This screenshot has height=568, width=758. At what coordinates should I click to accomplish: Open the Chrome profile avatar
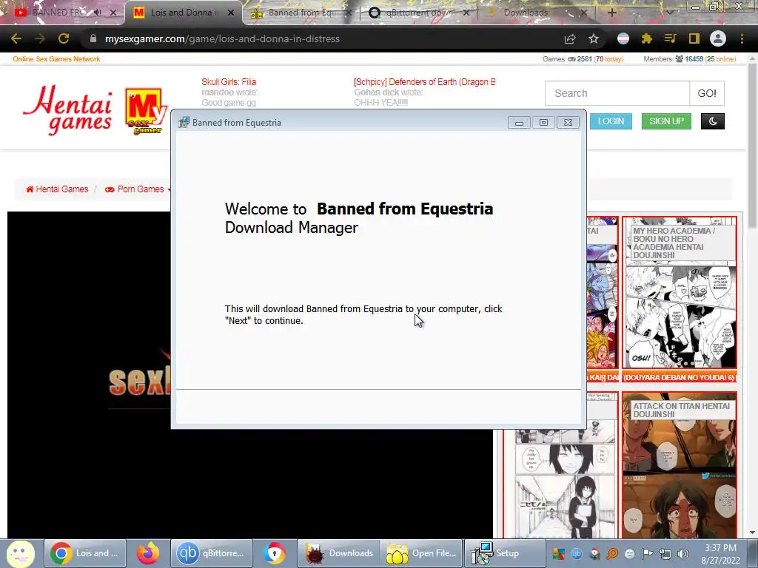tap(718, 38)
